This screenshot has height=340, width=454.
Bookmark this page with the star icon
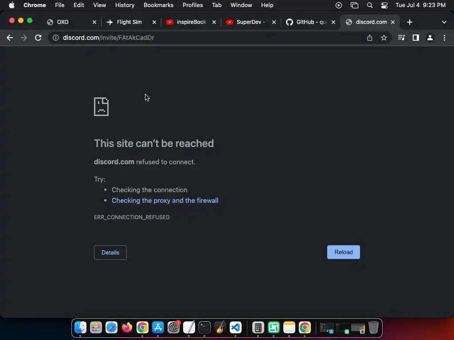tap(384, 38)
